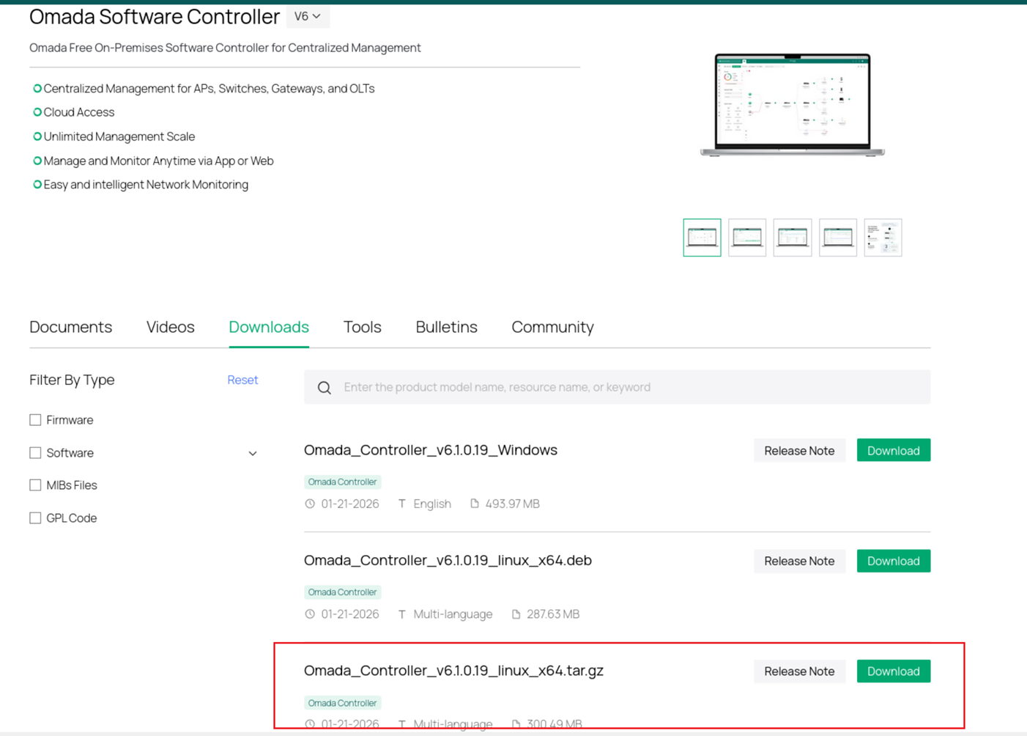The height and width of the screenshot is (736, 1027).
Task: Click the search magnifier icon
Action: [325, 387]
